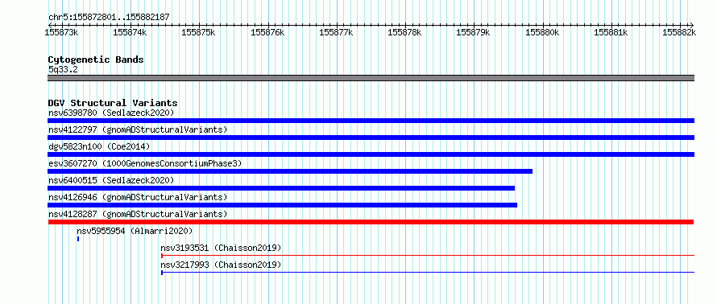Click the nsv4128287 (gnomADStructuralVariants) label
Viewport: 717px width, 304px height.
138,214
